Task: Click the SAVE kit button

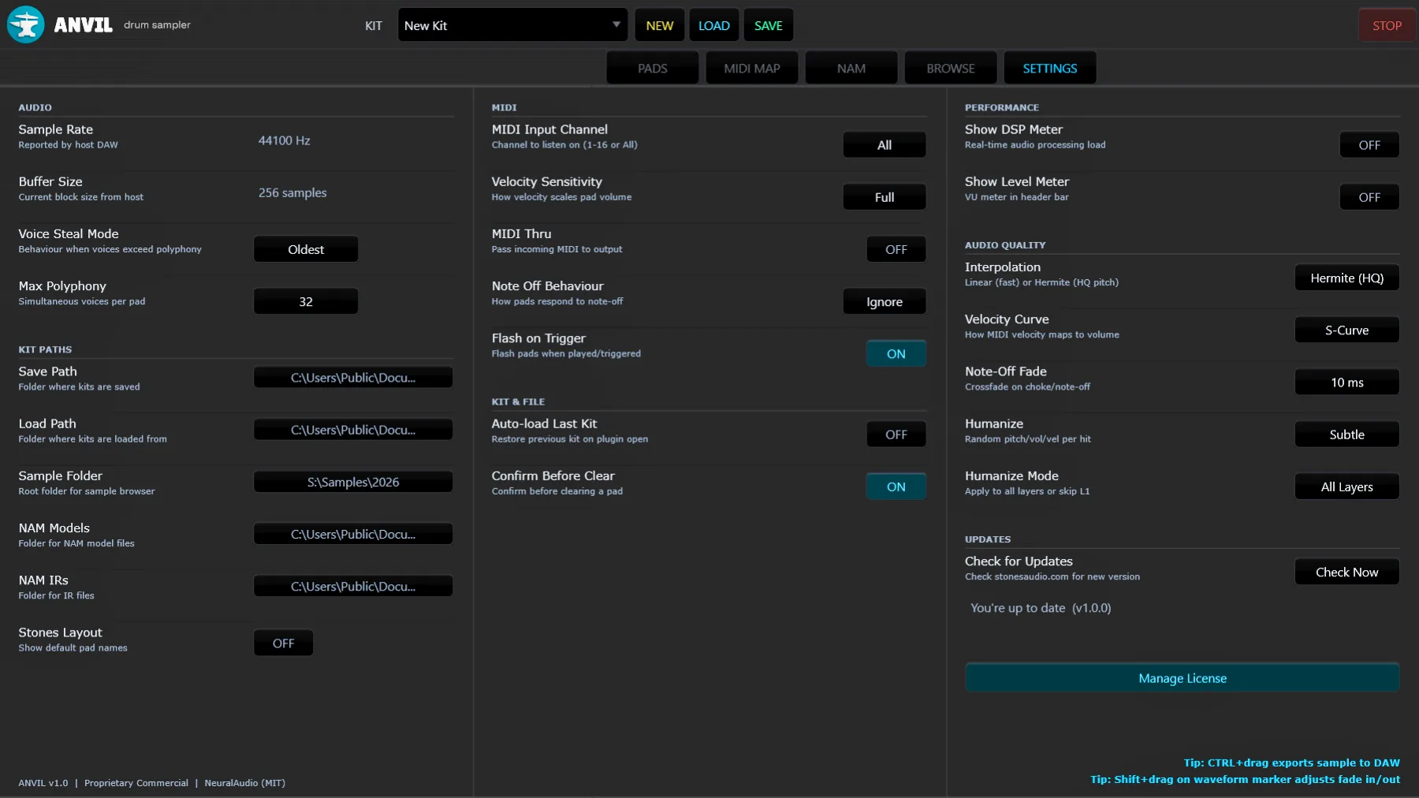Action: 768,25
